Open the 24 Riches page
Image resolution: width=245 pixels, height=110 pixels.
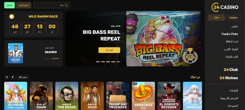[x=229, y=78]
